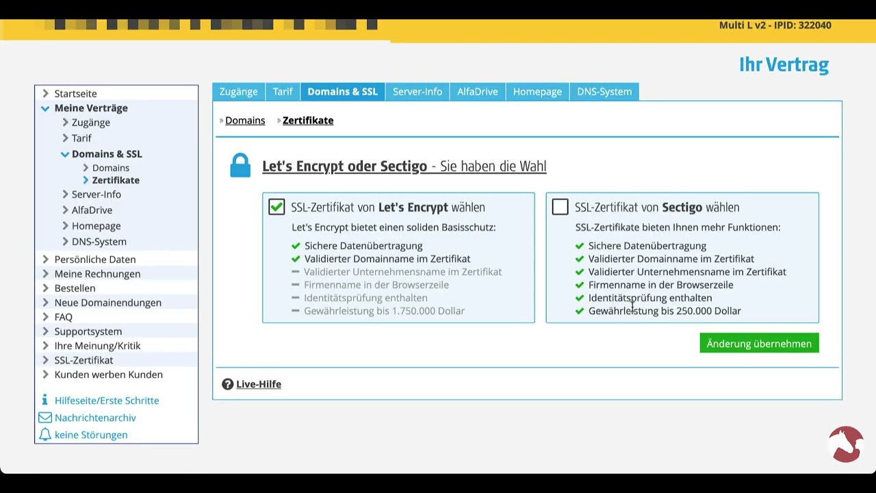876x493 pixels.
Task: Open Supportsystem in the sidebar
Action: coord(88,331)
